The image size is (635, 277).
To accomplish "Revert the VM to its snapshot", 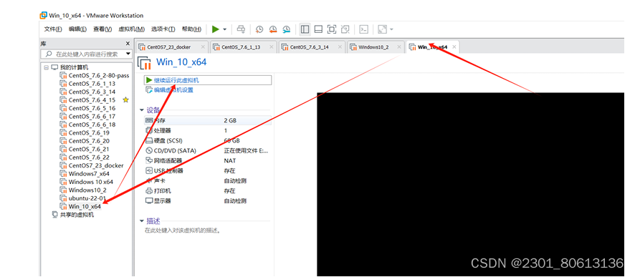I will (273, 29).
